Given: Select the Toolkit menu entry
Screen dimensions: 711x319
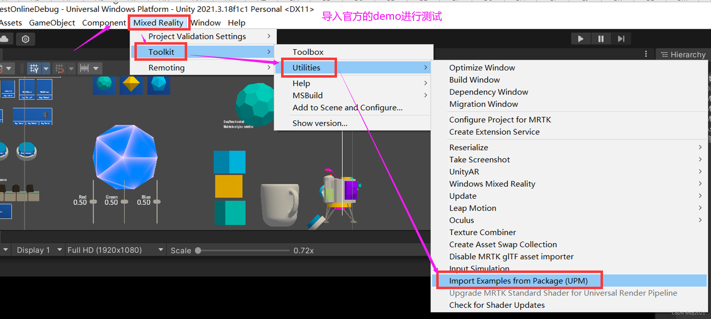Looking at the screenshot, I should coord(203,52).
